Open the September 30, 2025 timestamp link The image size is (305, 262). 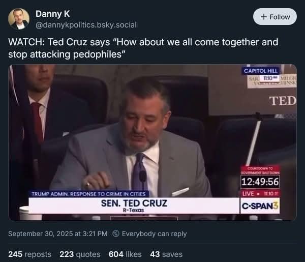coord(57,234)
